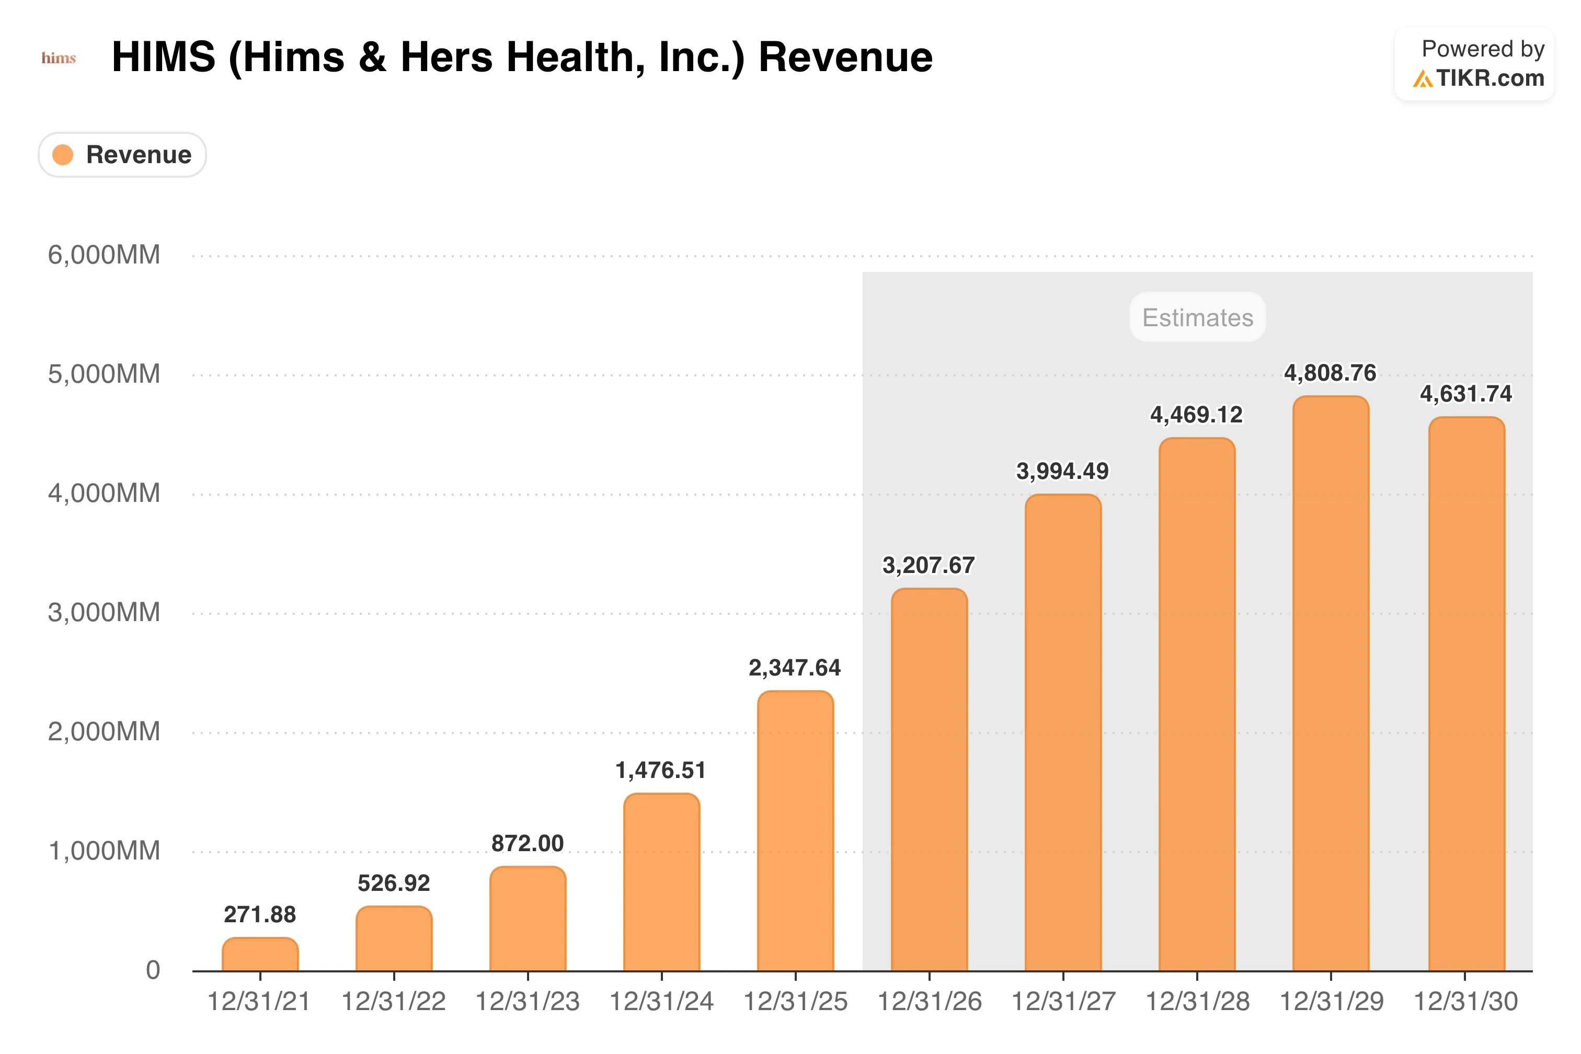Select the 12/31/24 revenue bar
1581x1054 pixels.
[661, 882]
